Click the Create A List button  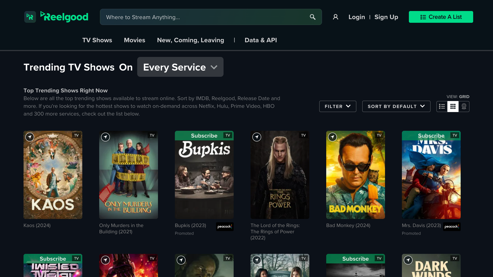point(441,17)
